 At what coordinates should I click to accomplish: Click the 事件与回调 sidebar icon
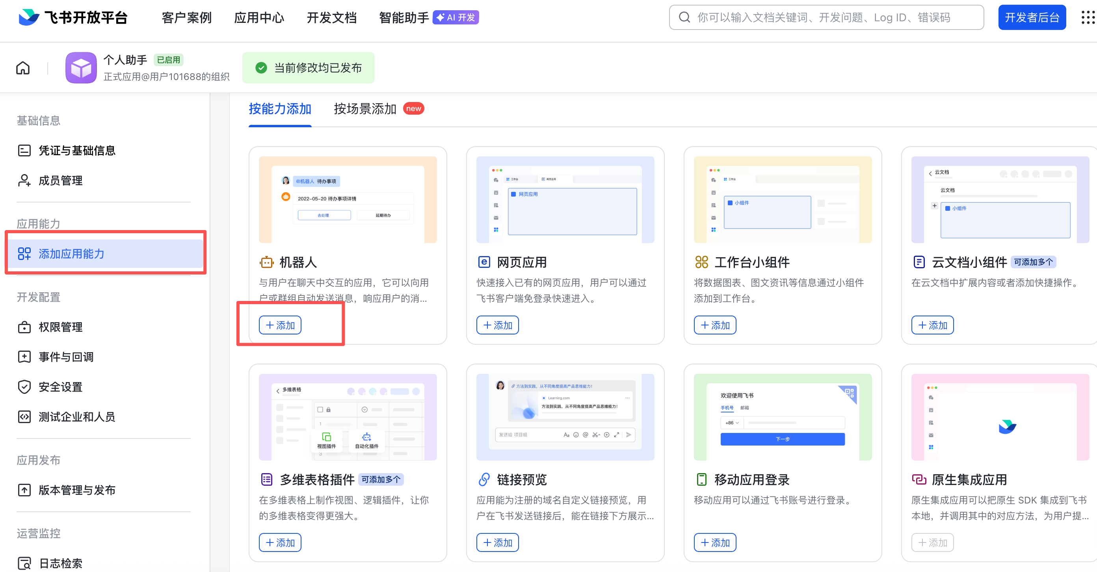pyautogui.click(x=24, y=357)
